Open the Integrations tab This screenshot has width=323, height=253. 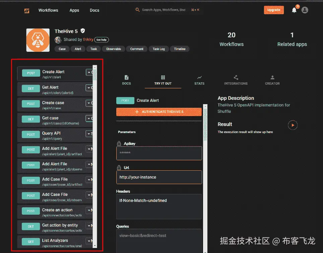[x=236, y=80]
